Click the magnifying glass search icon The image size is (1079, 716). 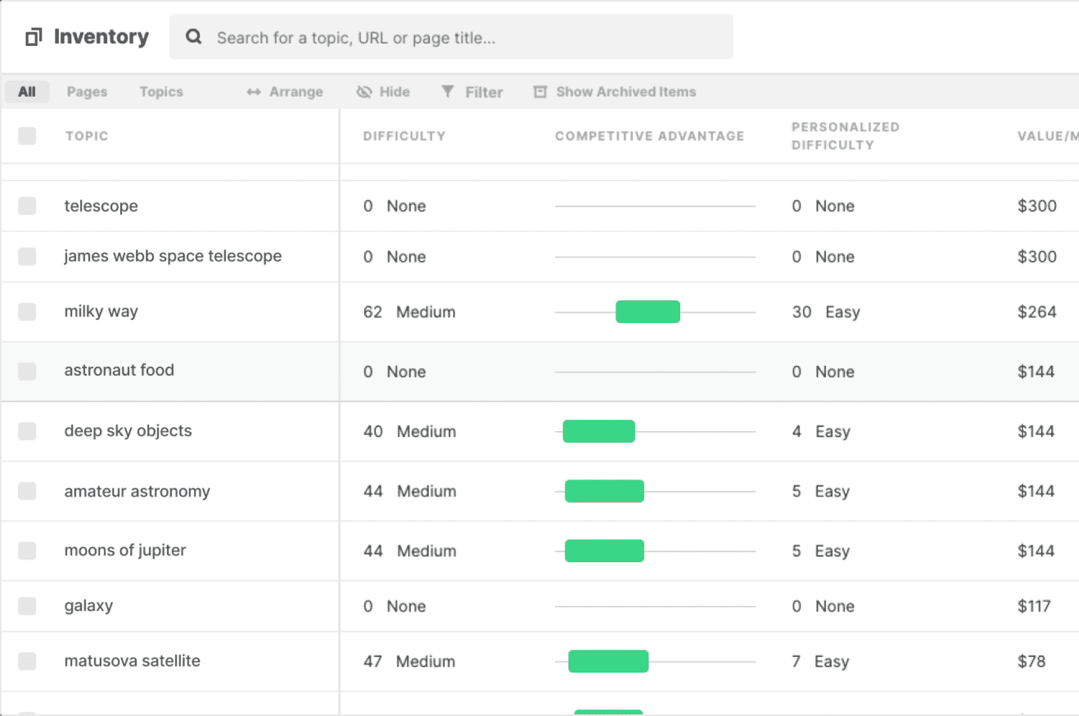193,37
